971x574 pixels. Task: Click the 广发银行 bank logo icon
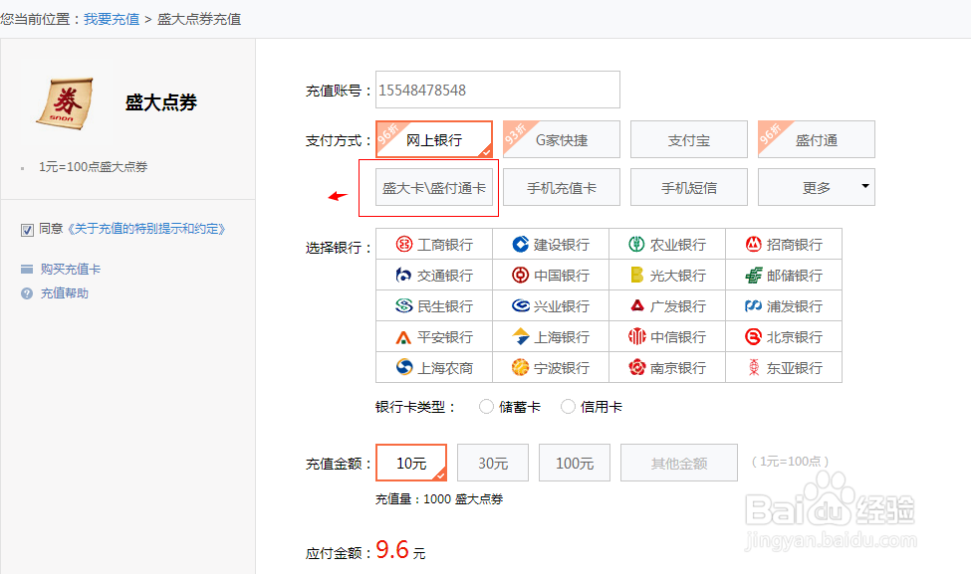(636, 305)
